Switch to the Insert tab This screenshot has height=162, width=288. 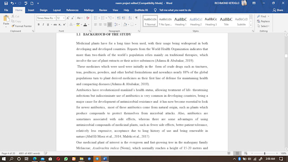pyautogui.click(x=31, y=10)
